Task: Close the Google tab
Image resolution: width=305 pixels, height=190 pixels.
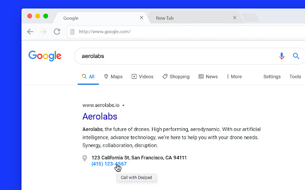Action: point(141,18)
